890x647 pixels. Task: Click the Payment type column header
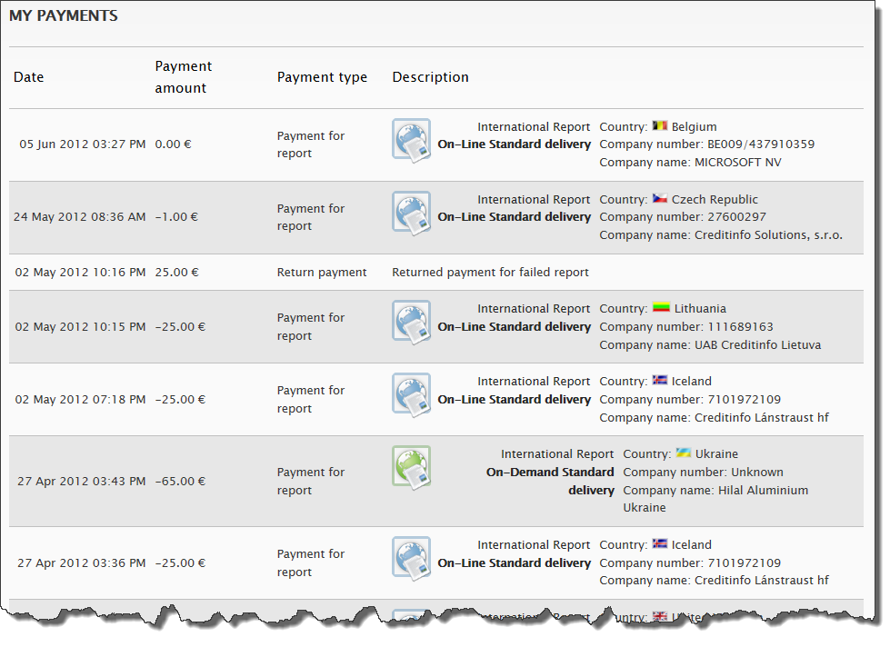pyautogui.click(x=322, y=77)
